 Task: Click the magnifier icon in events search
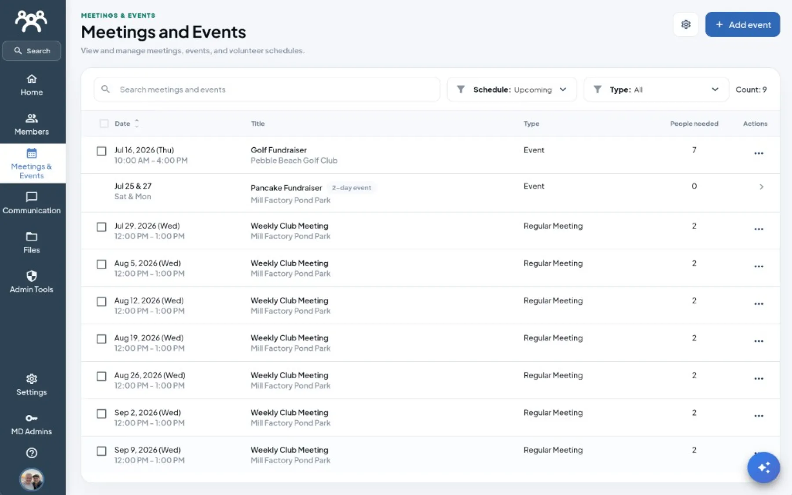pyautogui.click(x=106, y=89)
